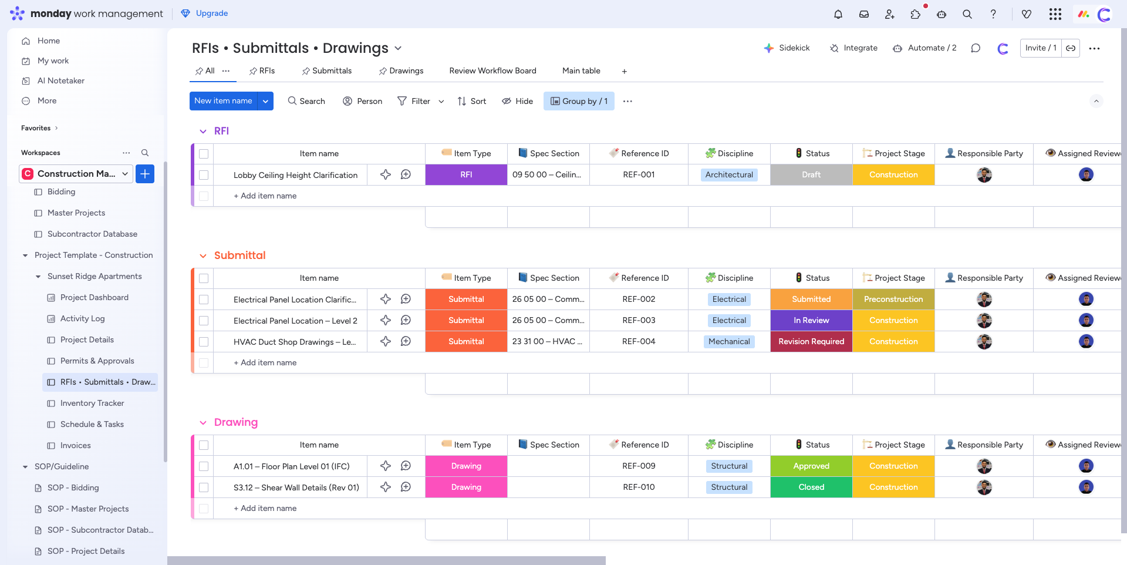Click the Revision Required status cell
1127x565 pixels.
point(811,342)
